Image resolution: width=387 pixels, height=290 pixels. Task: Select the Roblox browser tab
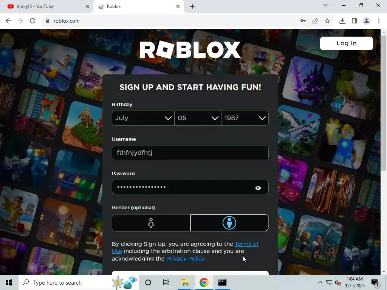[138, 6]
